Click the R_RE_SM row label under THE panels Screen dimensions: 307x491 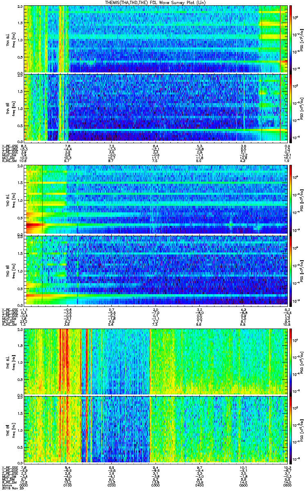coord(9,482)
